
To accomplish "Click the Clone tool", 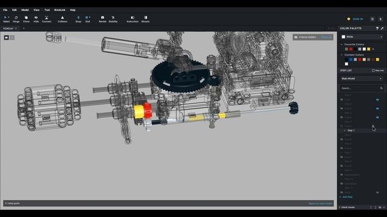I will tap(26, 19).
